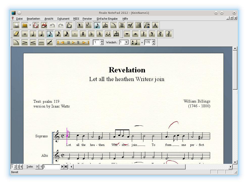
Task: Select the Tuplet tool in the main toolbar
Action: tap(105, 25)
